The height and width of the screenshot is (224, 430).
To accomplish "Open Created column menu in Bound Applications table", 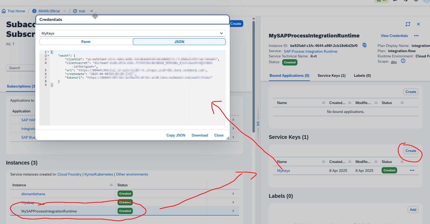I will tap(350, 103).
